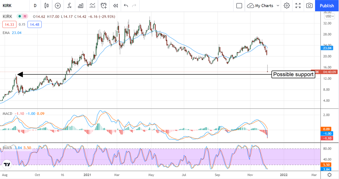Redo the last chart action

click(x=134, y=5)
